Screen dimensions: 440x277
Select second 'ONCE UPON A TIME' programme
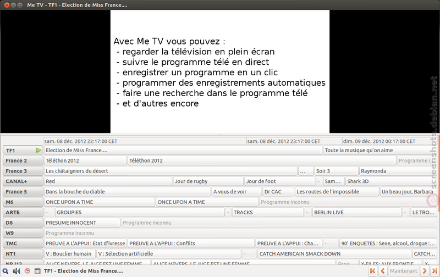(207, 202)
